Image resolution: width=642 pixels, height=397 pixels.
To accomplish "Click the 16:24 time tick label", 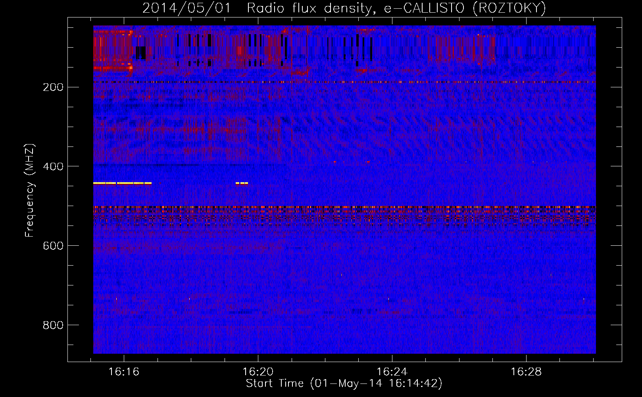I will click(392, 372).
